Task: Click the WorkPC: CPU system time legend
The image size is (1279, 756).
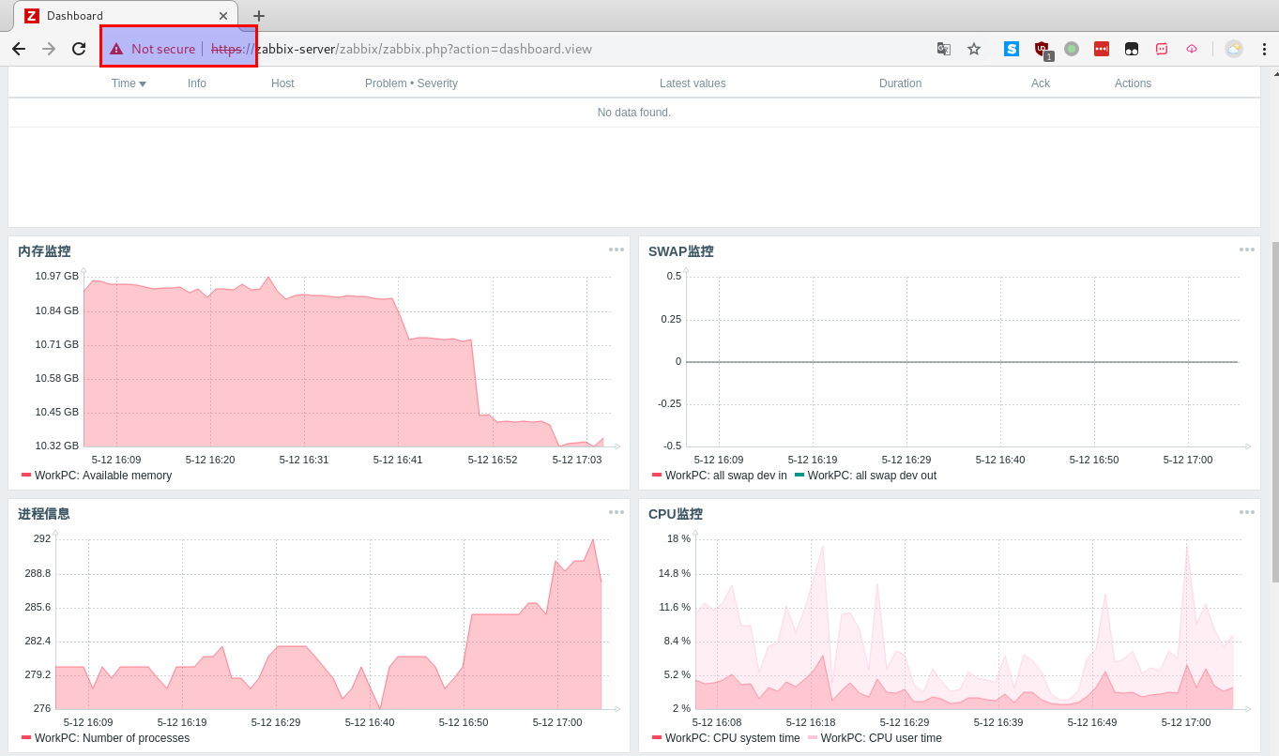Action: 733,738
